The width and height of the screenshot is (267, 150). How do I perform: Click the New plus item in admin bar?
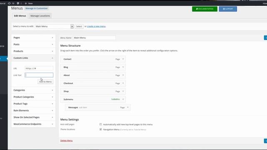tap(28, 3)
